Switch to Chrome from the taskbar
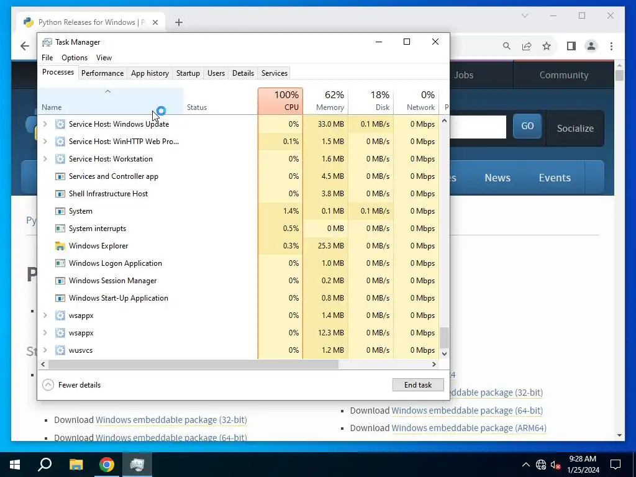This screenshot has width=636, height=477. click(107, 465)
